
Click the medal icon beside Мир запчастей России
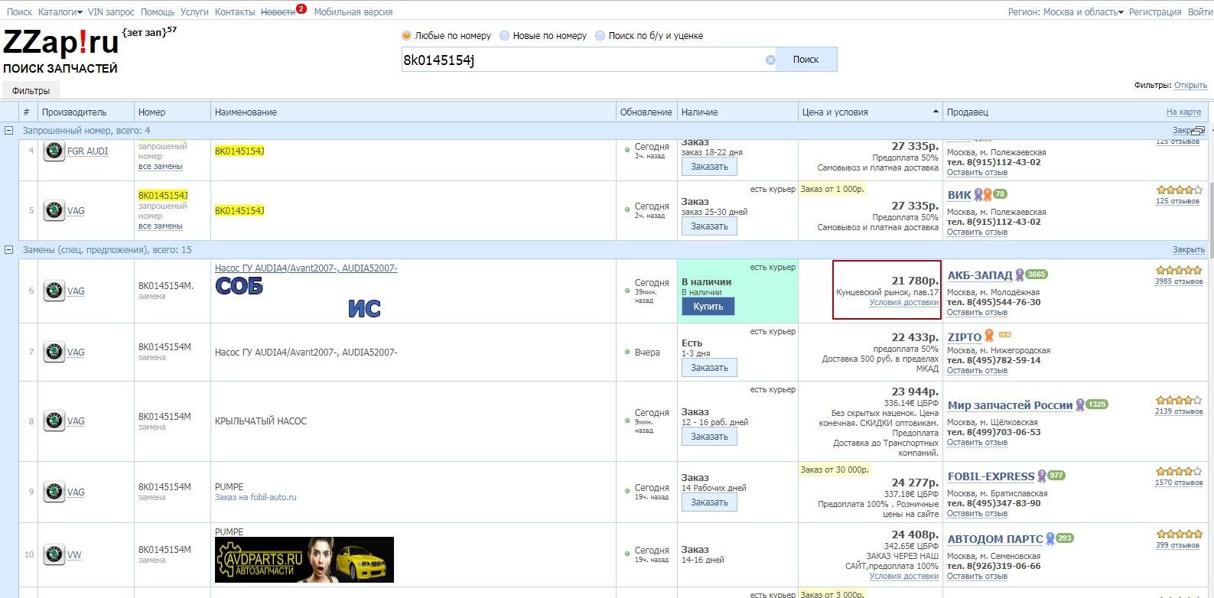[1080, 405]
